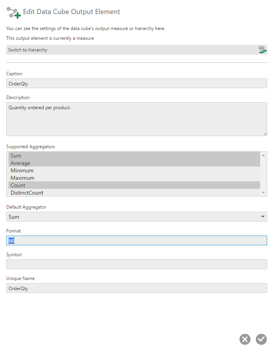
Task: Focus the Description text area
Action: pos(137,119)
